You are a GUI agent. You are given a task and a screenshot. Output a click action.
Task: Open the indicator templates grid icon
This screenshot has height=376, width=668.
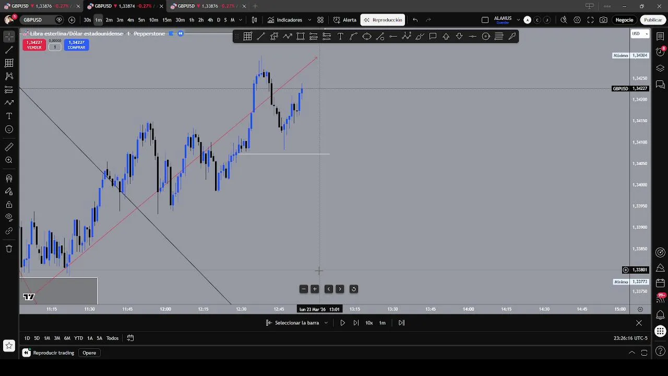pos(320,20)
